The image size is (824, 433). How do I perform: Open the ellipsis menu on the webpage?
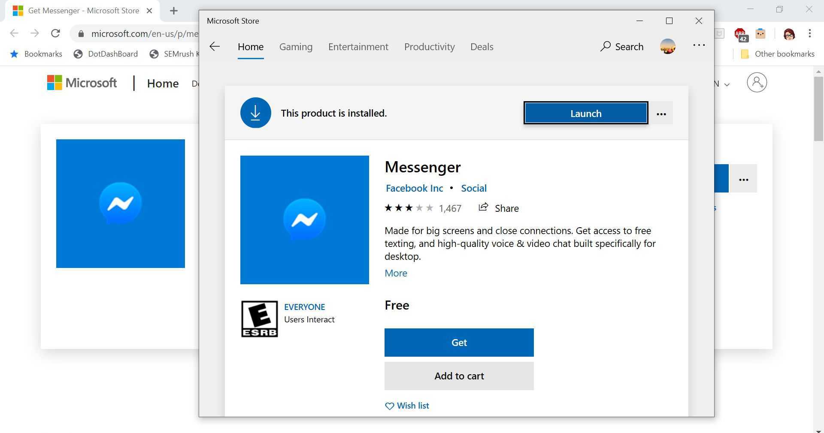(x=743, y=179)
